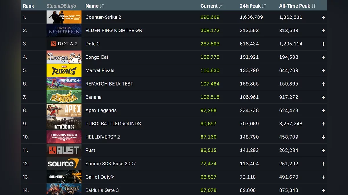Viewport: 348px width, 195px height.
Task: Click the Rank column header
Action: (28, 6)
